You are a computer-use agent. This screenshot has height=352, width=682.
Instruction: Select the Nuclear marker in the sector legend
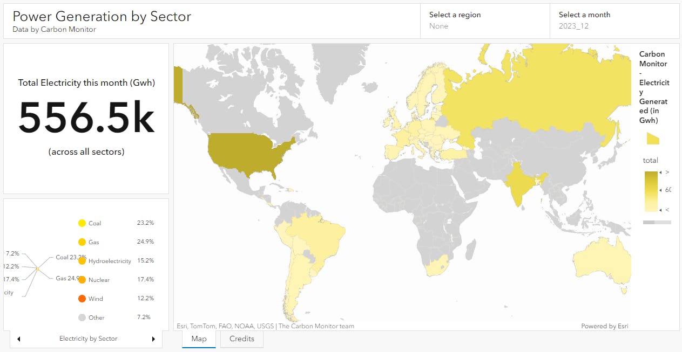click(83, 279)
